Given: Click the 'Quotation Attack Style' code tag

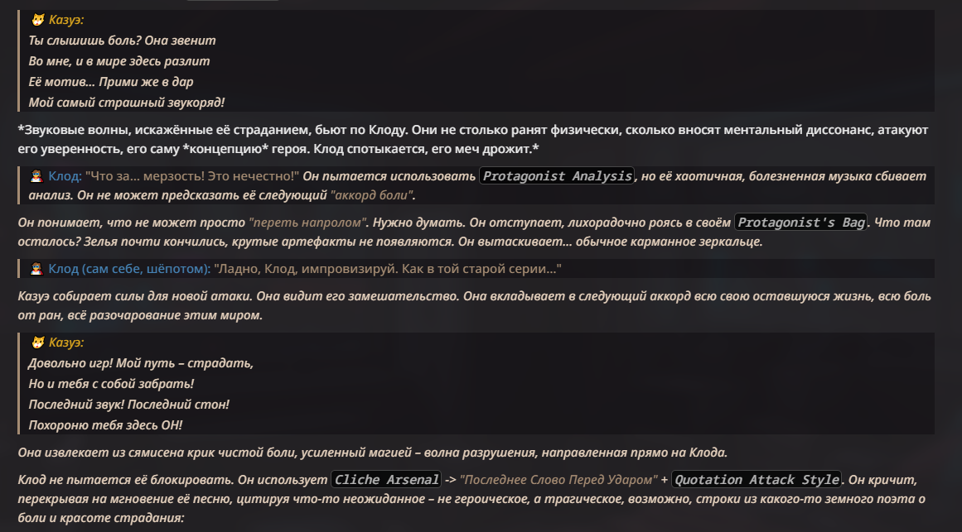Looking at the screenshot, I should [757, 480].
